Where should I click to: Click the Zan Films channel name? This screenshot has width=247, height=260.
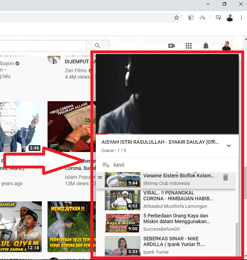pos(76,70)
